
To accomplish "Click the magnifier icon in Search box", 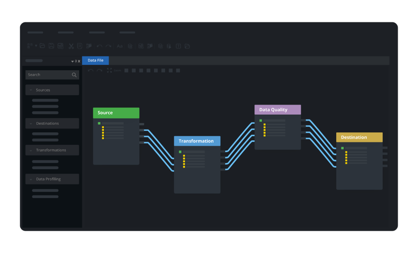I will (74, 75).
